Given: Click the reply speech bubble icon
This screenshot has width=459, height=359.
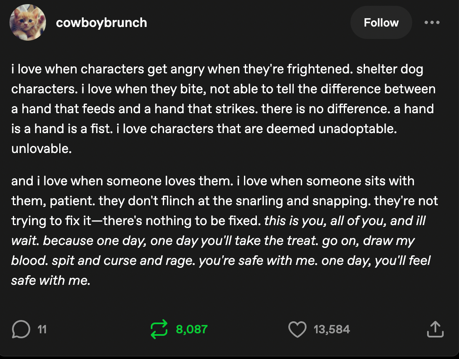Looking at the screenshot, I should click(x=21, y=330).
